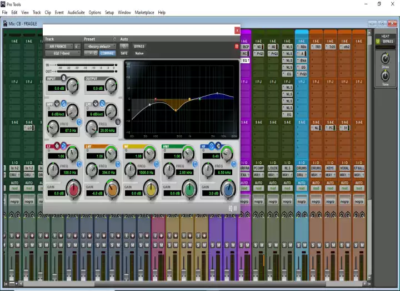
Task: Open the sth2 insert on orange track
Action: coord(344,47)
